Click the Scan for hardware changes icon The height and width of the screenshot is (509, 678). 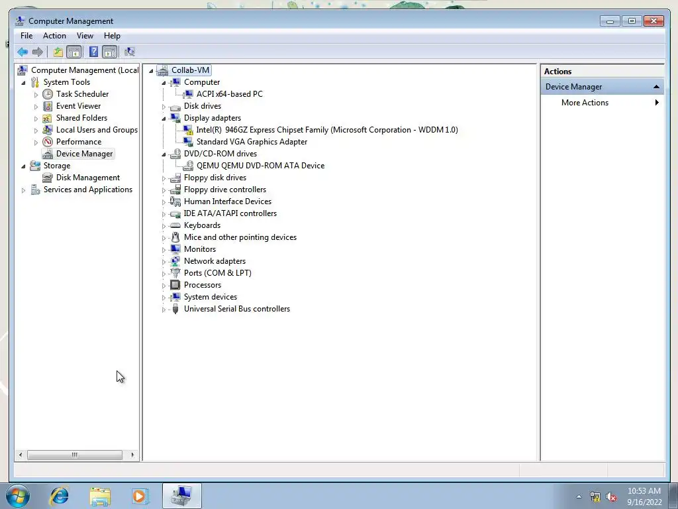(x=130, y=52)
